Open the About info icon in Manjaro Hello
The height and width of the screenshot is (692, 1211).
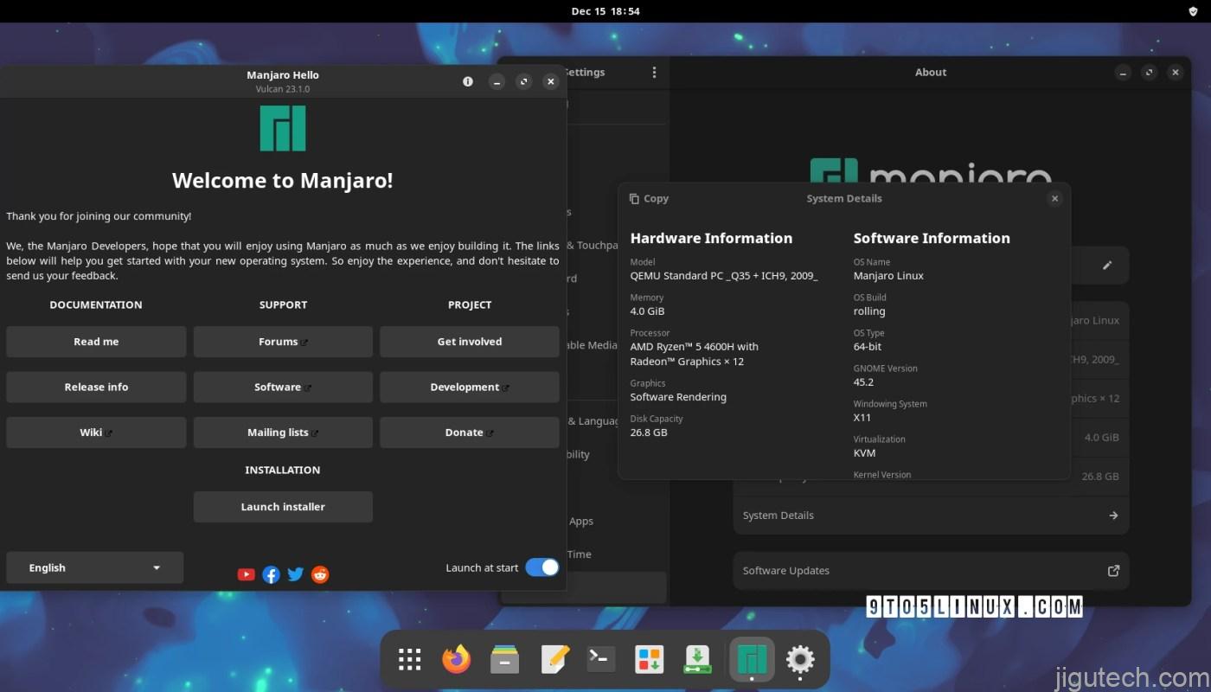click(x=468, y=81)
